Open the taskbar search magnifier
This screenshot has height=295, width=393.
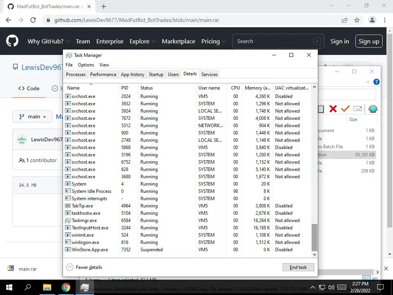click(x=28, y=287)
